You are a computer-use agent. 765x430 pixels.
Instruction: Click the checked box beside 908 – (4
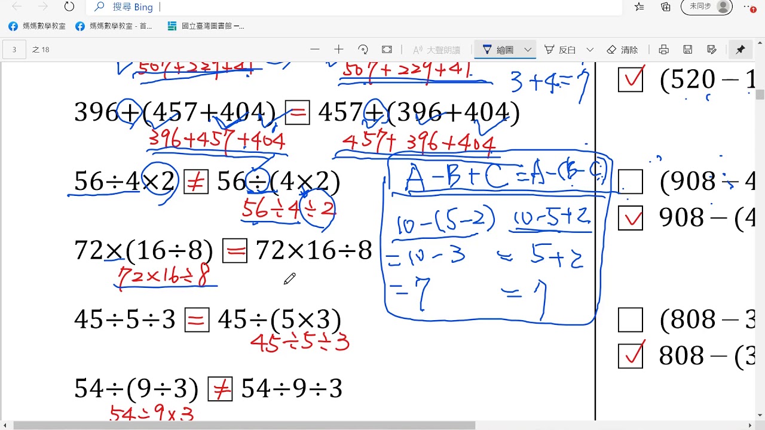coord(631,218)
